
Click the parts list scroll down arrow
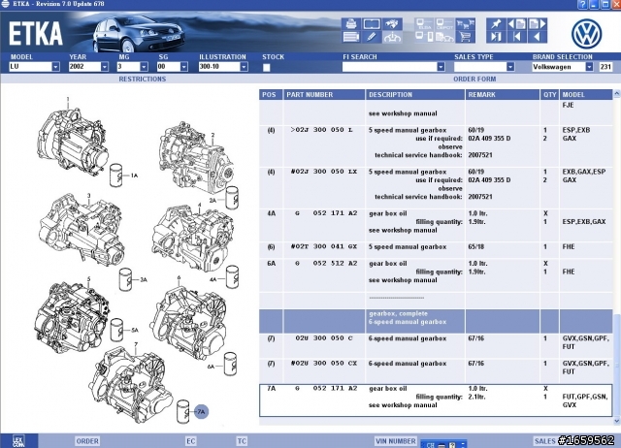coord(617,421)
